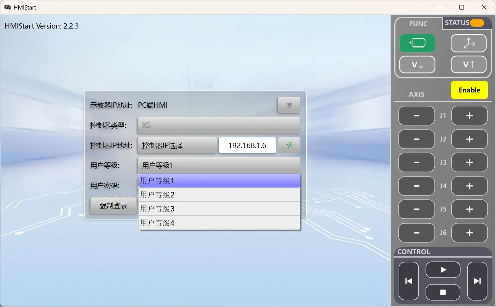
Task: Jog J1 axis in minus direction
Action: [x=416, y=116]
